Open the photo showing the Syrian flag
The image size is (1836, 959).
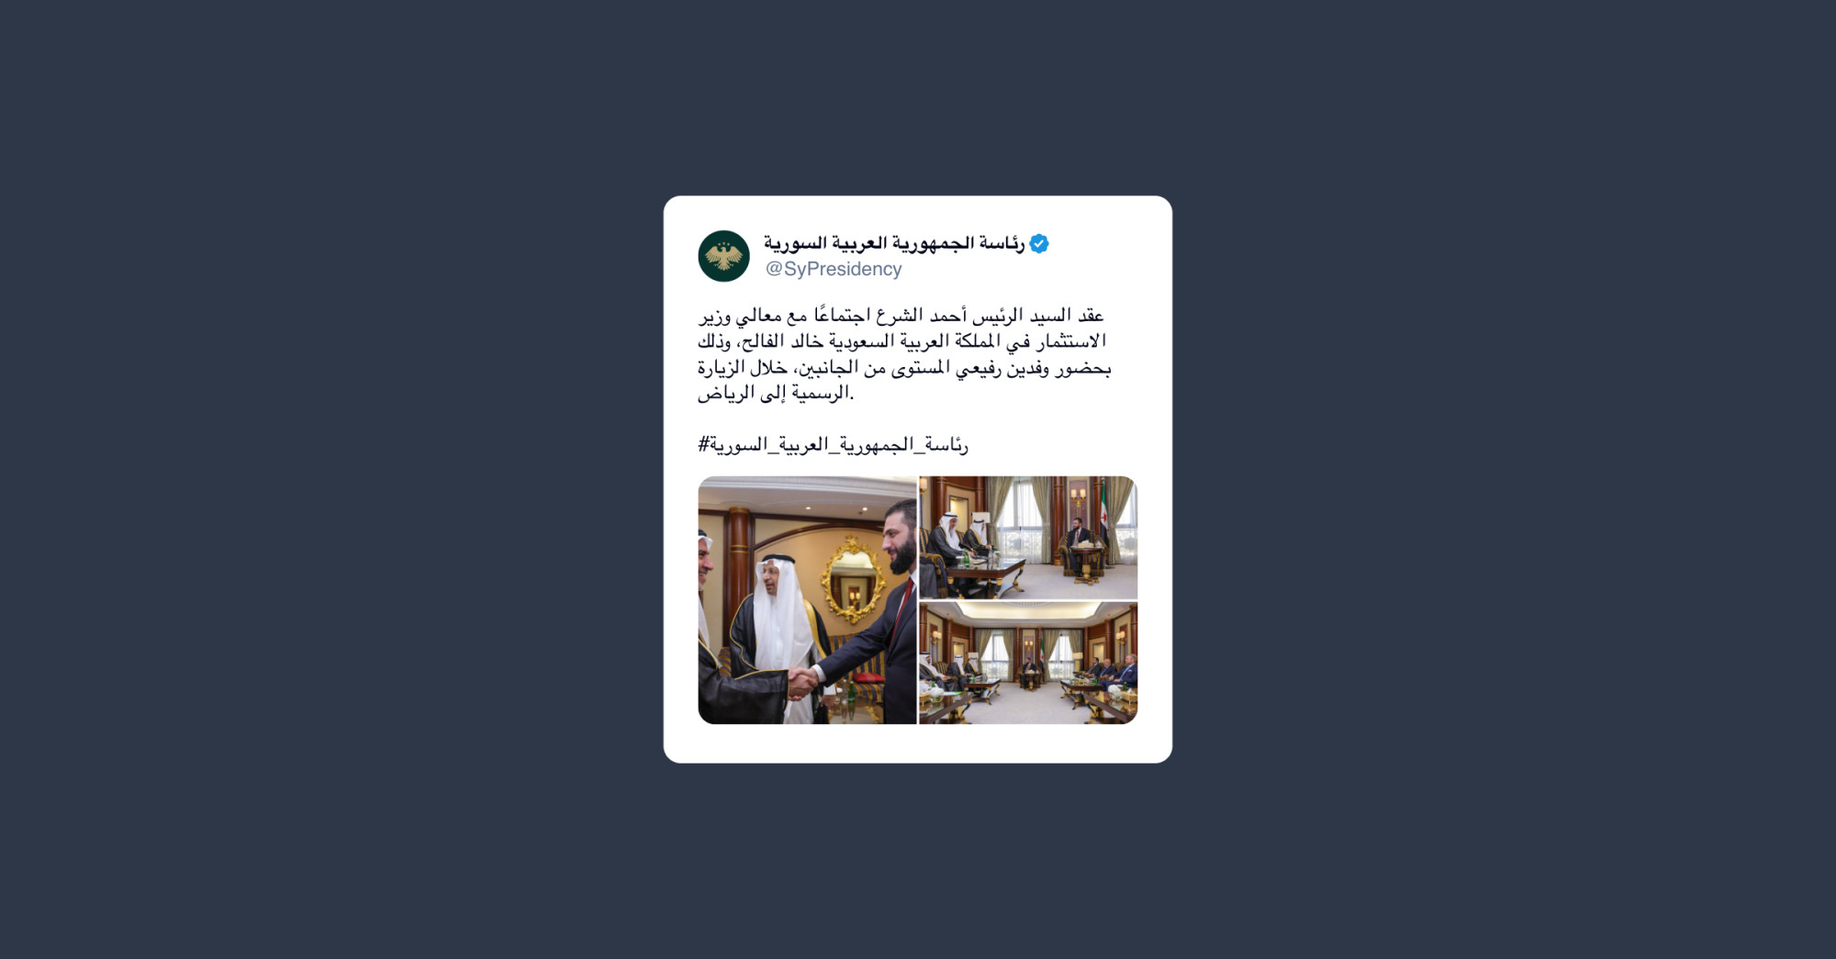(x=1028, y=538)
